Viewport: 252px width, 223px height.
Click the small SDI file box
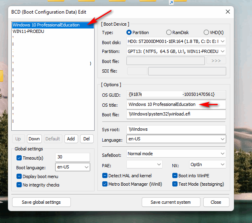click(137, 71)
